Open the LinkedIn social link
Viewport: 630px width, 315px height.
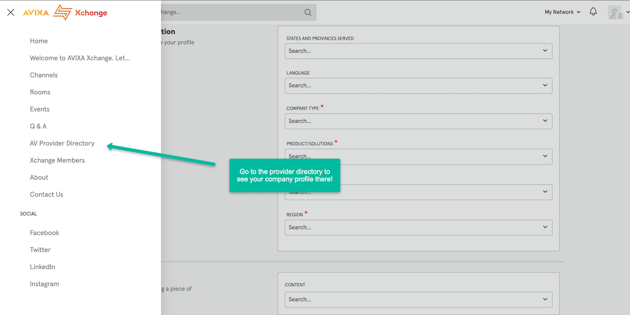(42, 267)
